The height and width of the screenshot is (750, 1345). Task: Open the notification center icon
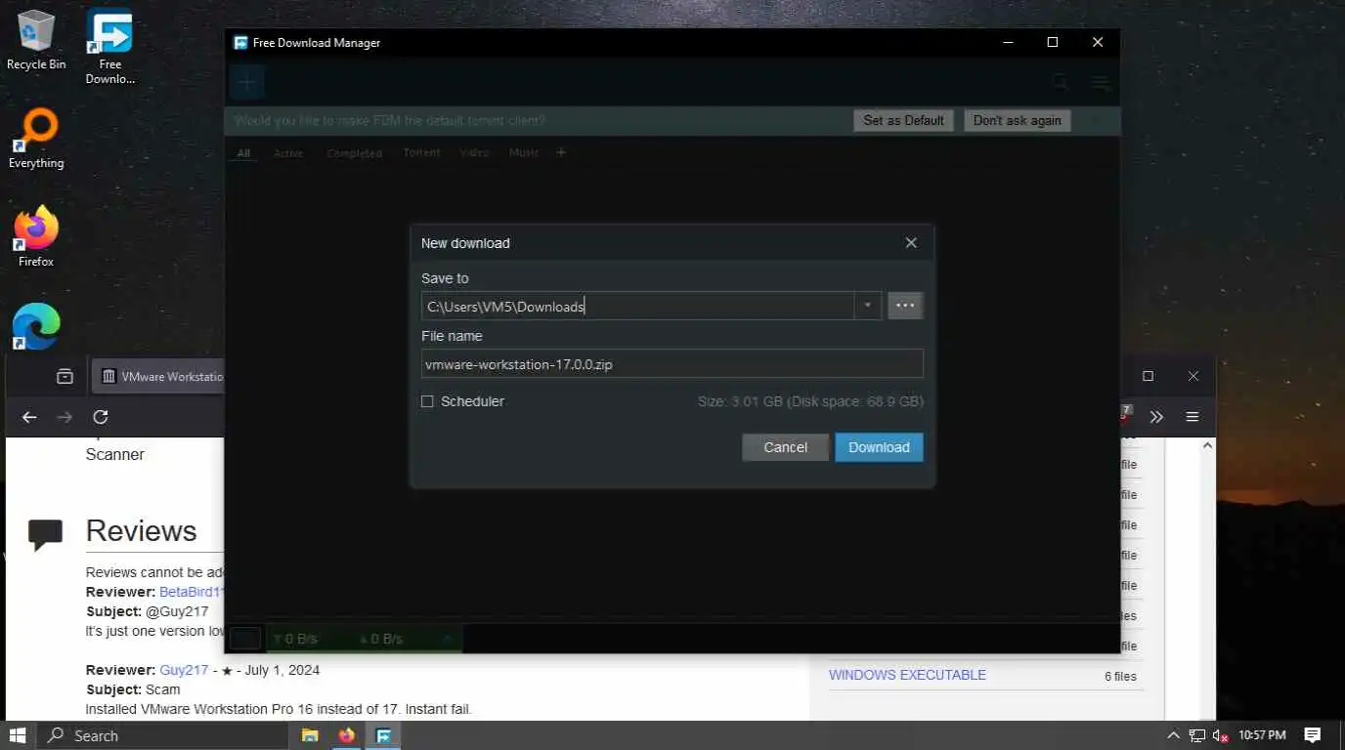[1313, 735]
